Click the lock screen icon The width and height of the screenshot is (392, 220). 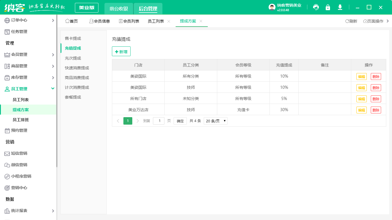click(x=328, y=7)
